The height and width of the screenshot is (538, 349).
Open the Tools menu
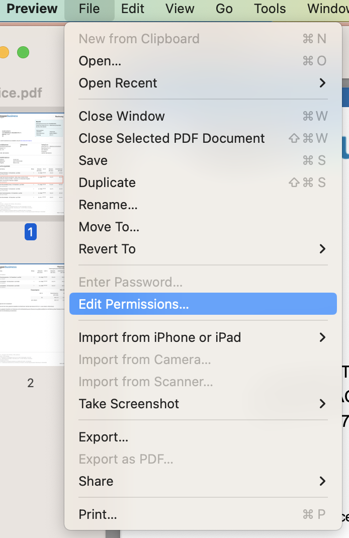click(x=269, y=9)
